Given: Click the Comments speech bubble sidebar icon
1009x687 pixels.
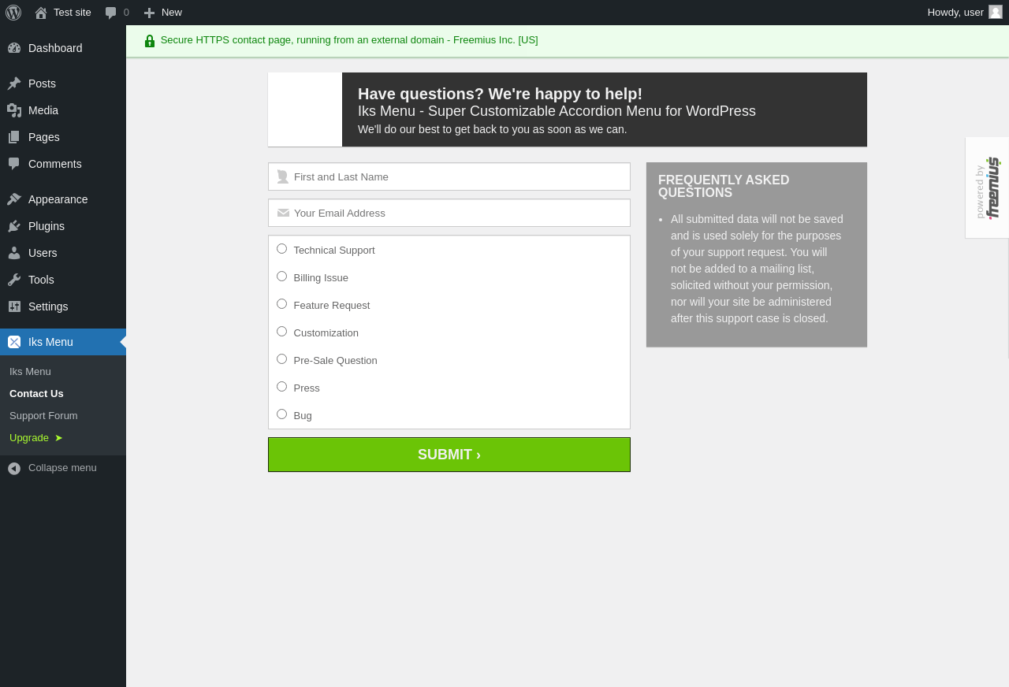Looking at the screenshot, I should [x=14, y=164].
